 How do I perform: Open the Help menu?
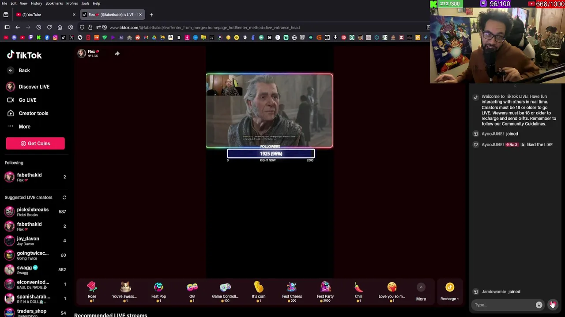(x=96, y=3)
